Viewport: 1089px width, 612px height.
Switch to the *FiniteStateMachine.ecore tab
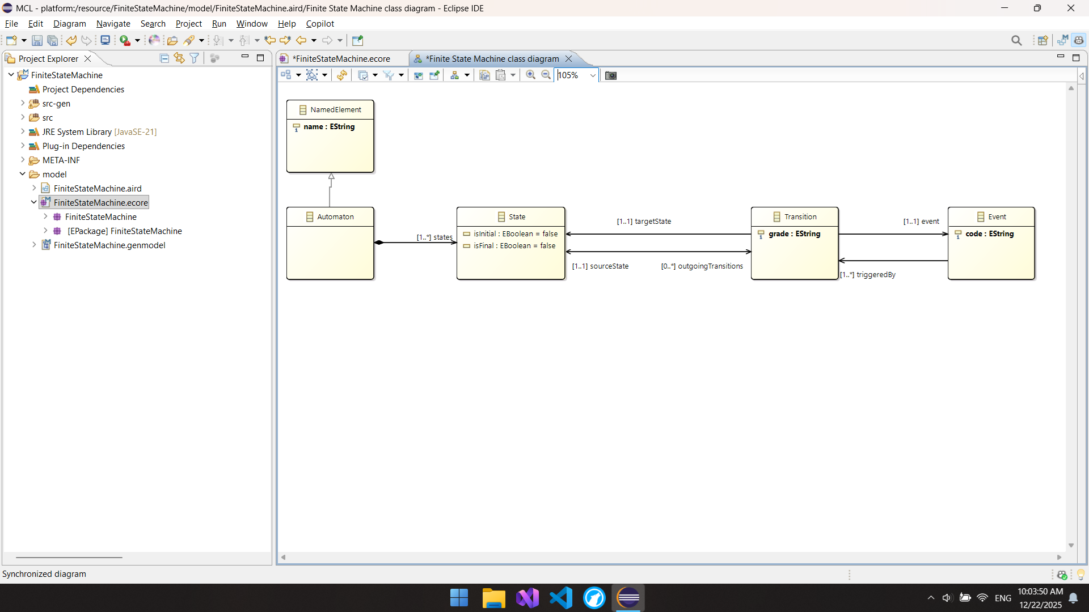341,59
